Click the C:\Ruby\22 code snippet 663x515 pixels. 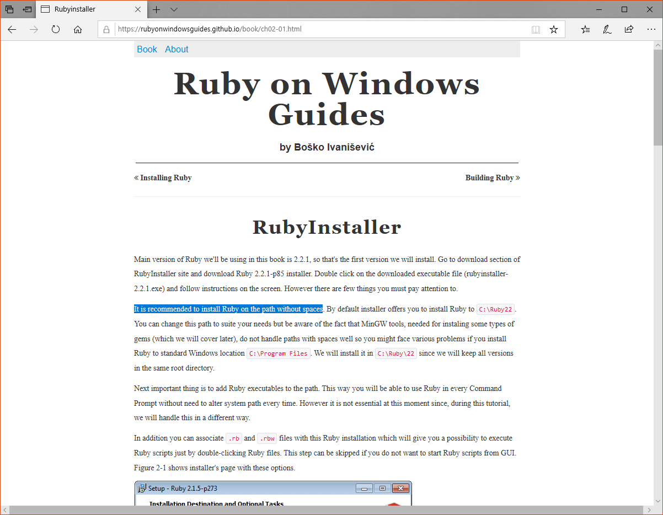coord(395,353)
